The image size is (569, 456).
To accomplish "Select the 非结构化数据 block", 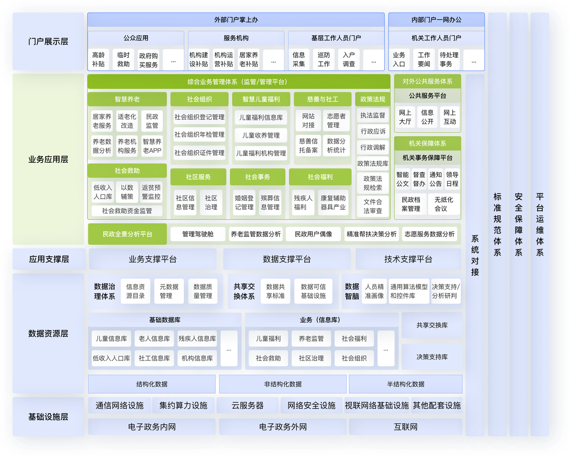I will coord(283,384).
